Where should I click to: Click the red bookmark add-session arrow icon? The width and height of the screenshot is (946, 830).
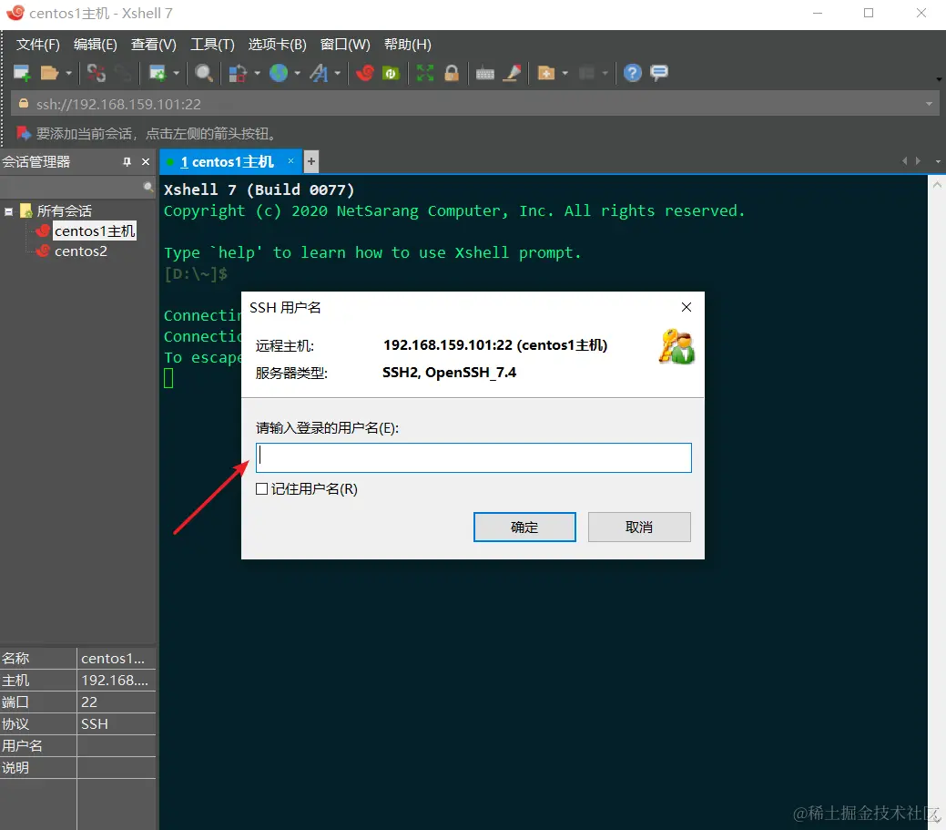pos(23,133)
